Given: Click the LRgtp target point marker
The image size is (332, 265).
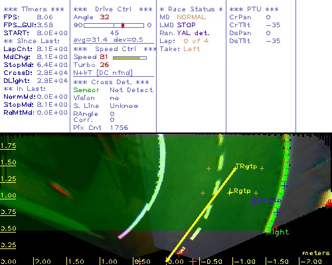Looking at the screenshot, I should point(230,193).
